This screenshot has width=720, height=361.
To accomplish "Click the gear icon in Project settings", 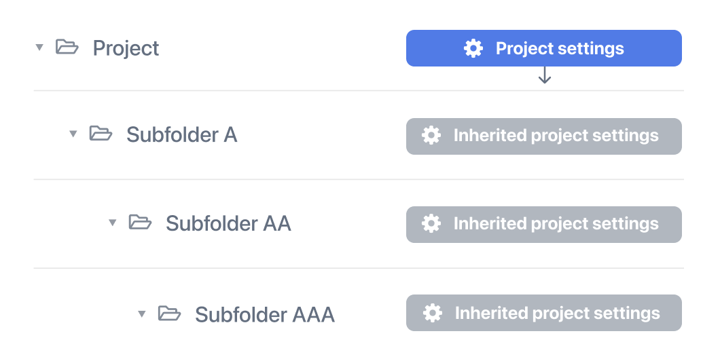I will 473,48.
